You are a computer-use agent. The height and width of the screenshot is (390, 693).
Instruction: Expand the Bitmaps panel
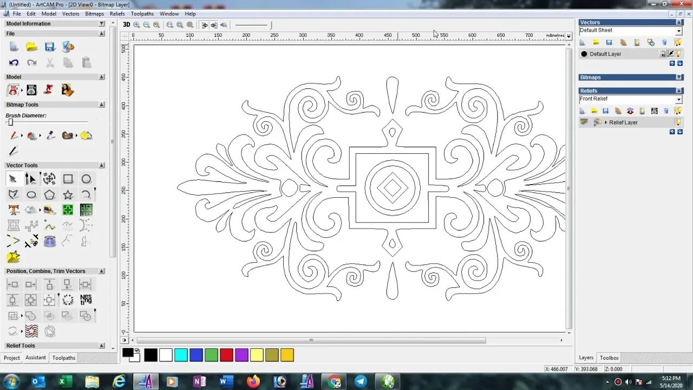[679, 77]
